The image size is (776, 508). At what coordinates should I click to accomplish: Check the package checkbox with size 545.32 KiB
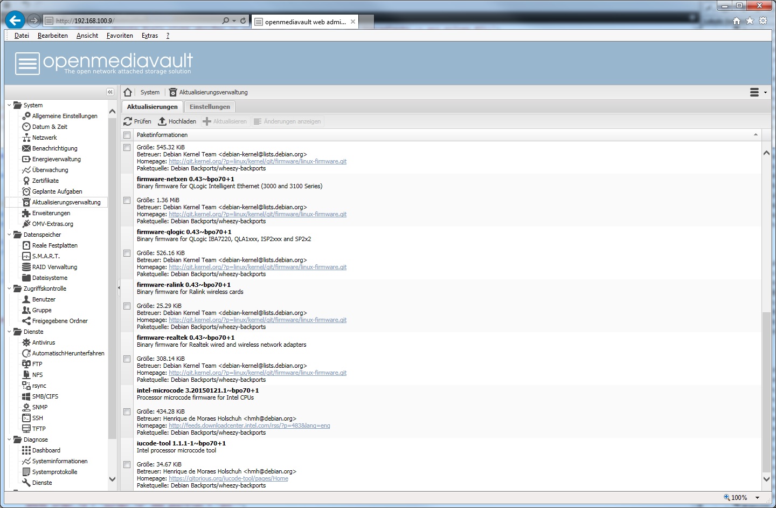(x=127, y=147)
